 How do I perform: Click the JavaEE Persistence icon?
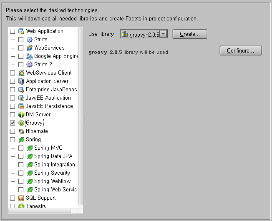click(21, 106)
